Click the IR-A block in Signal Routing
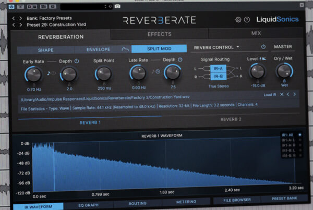 coord(218,69)
